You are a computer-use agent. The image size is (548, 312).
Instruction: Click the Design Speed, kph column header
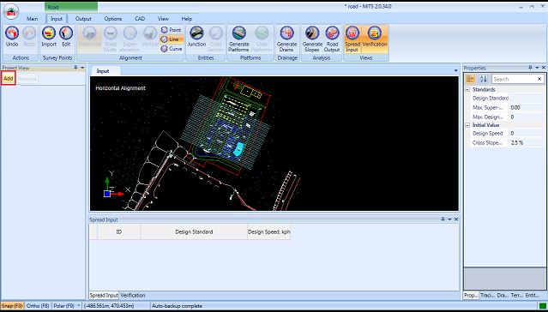[x=268, y=231]
